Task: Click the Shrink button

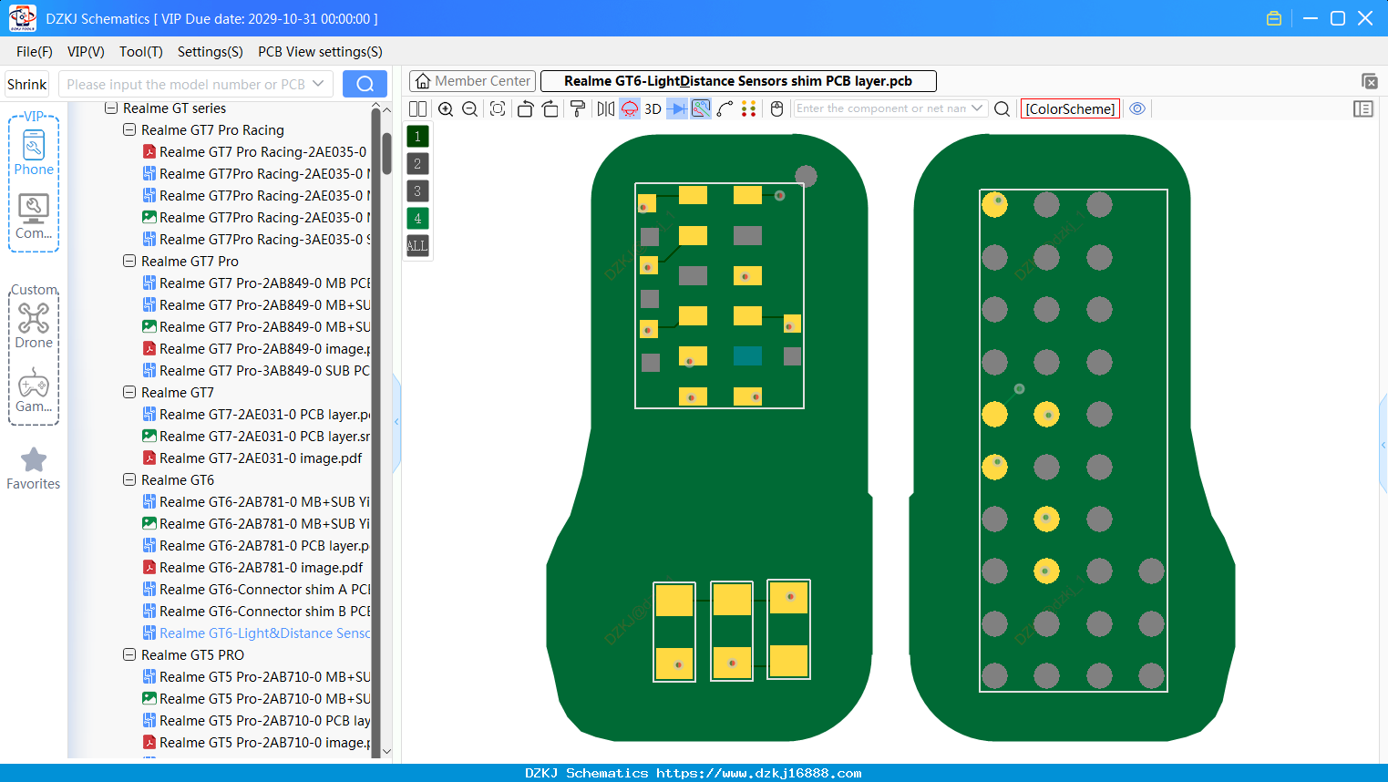Action: pos(27,84)
